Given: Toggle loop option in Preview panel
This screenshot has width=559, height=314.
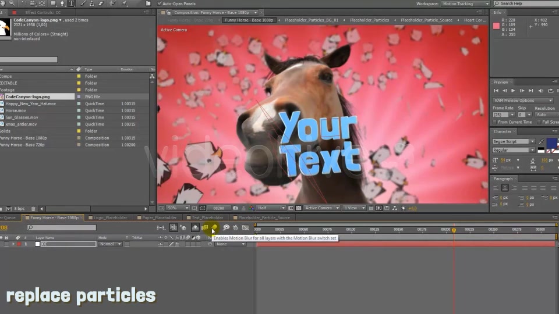Looking at the screenshot, I should pyautogui.click(x=550, y=91).
